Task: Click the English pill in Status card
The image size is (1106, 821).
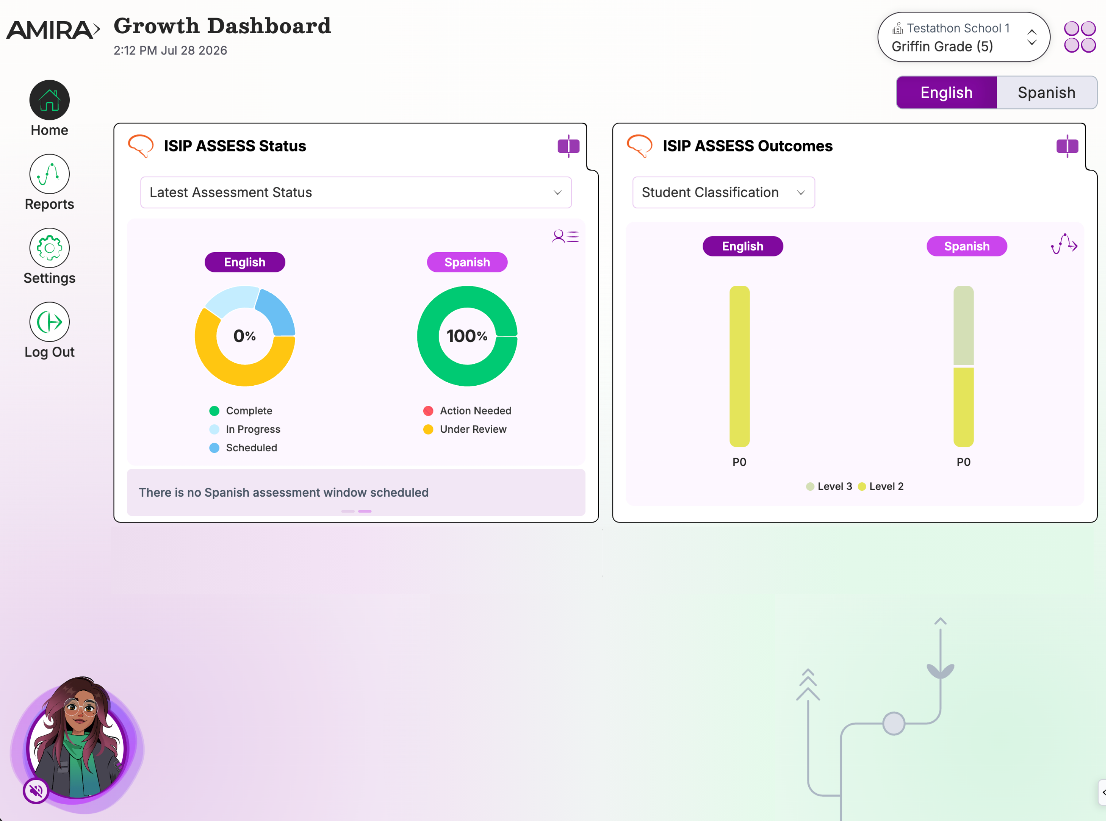Action: [245, 262]
